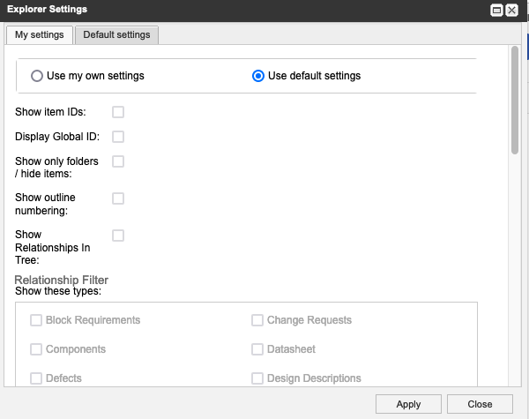Image resolution: width=529 pixels, height=419 pixels.
Task: Toggle the Display Global ID checkbox
Action: tap(118, 137)
